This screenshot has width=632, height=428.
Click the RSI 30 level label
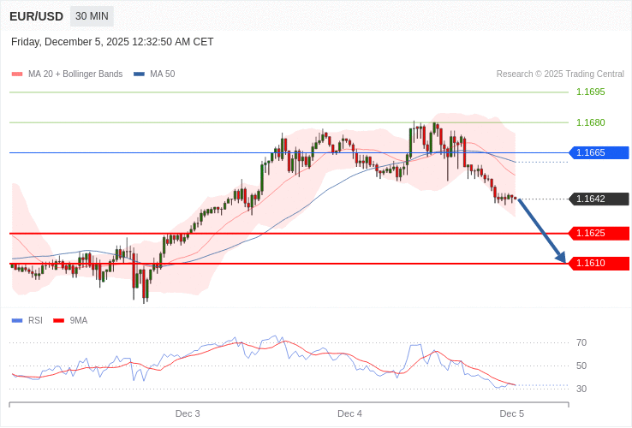[581, 389]
